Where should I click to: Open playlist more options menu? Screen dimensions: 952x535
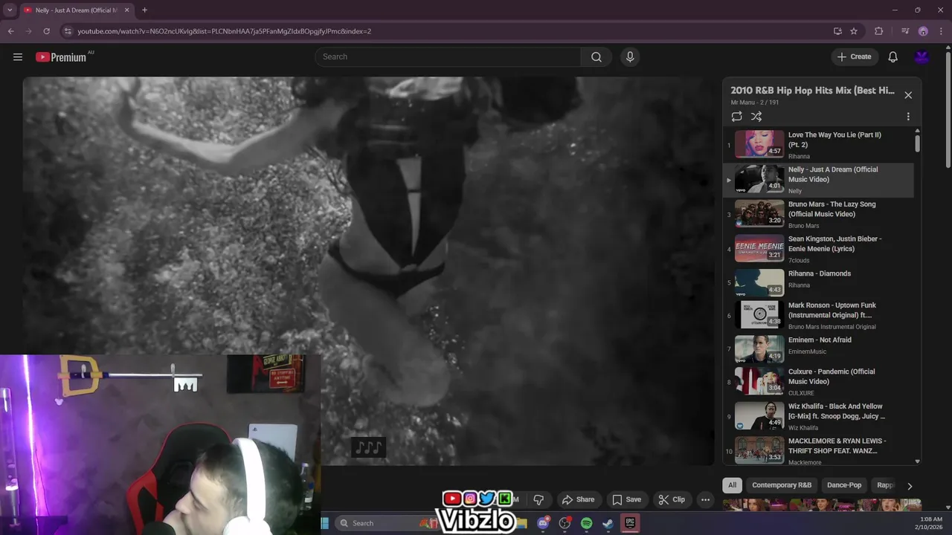(x=908, y=117)
